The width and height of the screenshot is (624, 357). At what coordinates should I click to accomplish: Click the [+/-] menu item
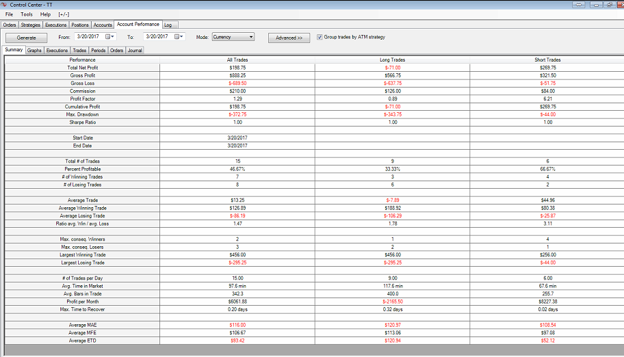coord(64,14)
